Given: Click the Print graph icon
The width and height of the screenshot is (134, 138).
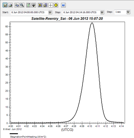Looking at the screenshot, I should [x=10, y=5].
